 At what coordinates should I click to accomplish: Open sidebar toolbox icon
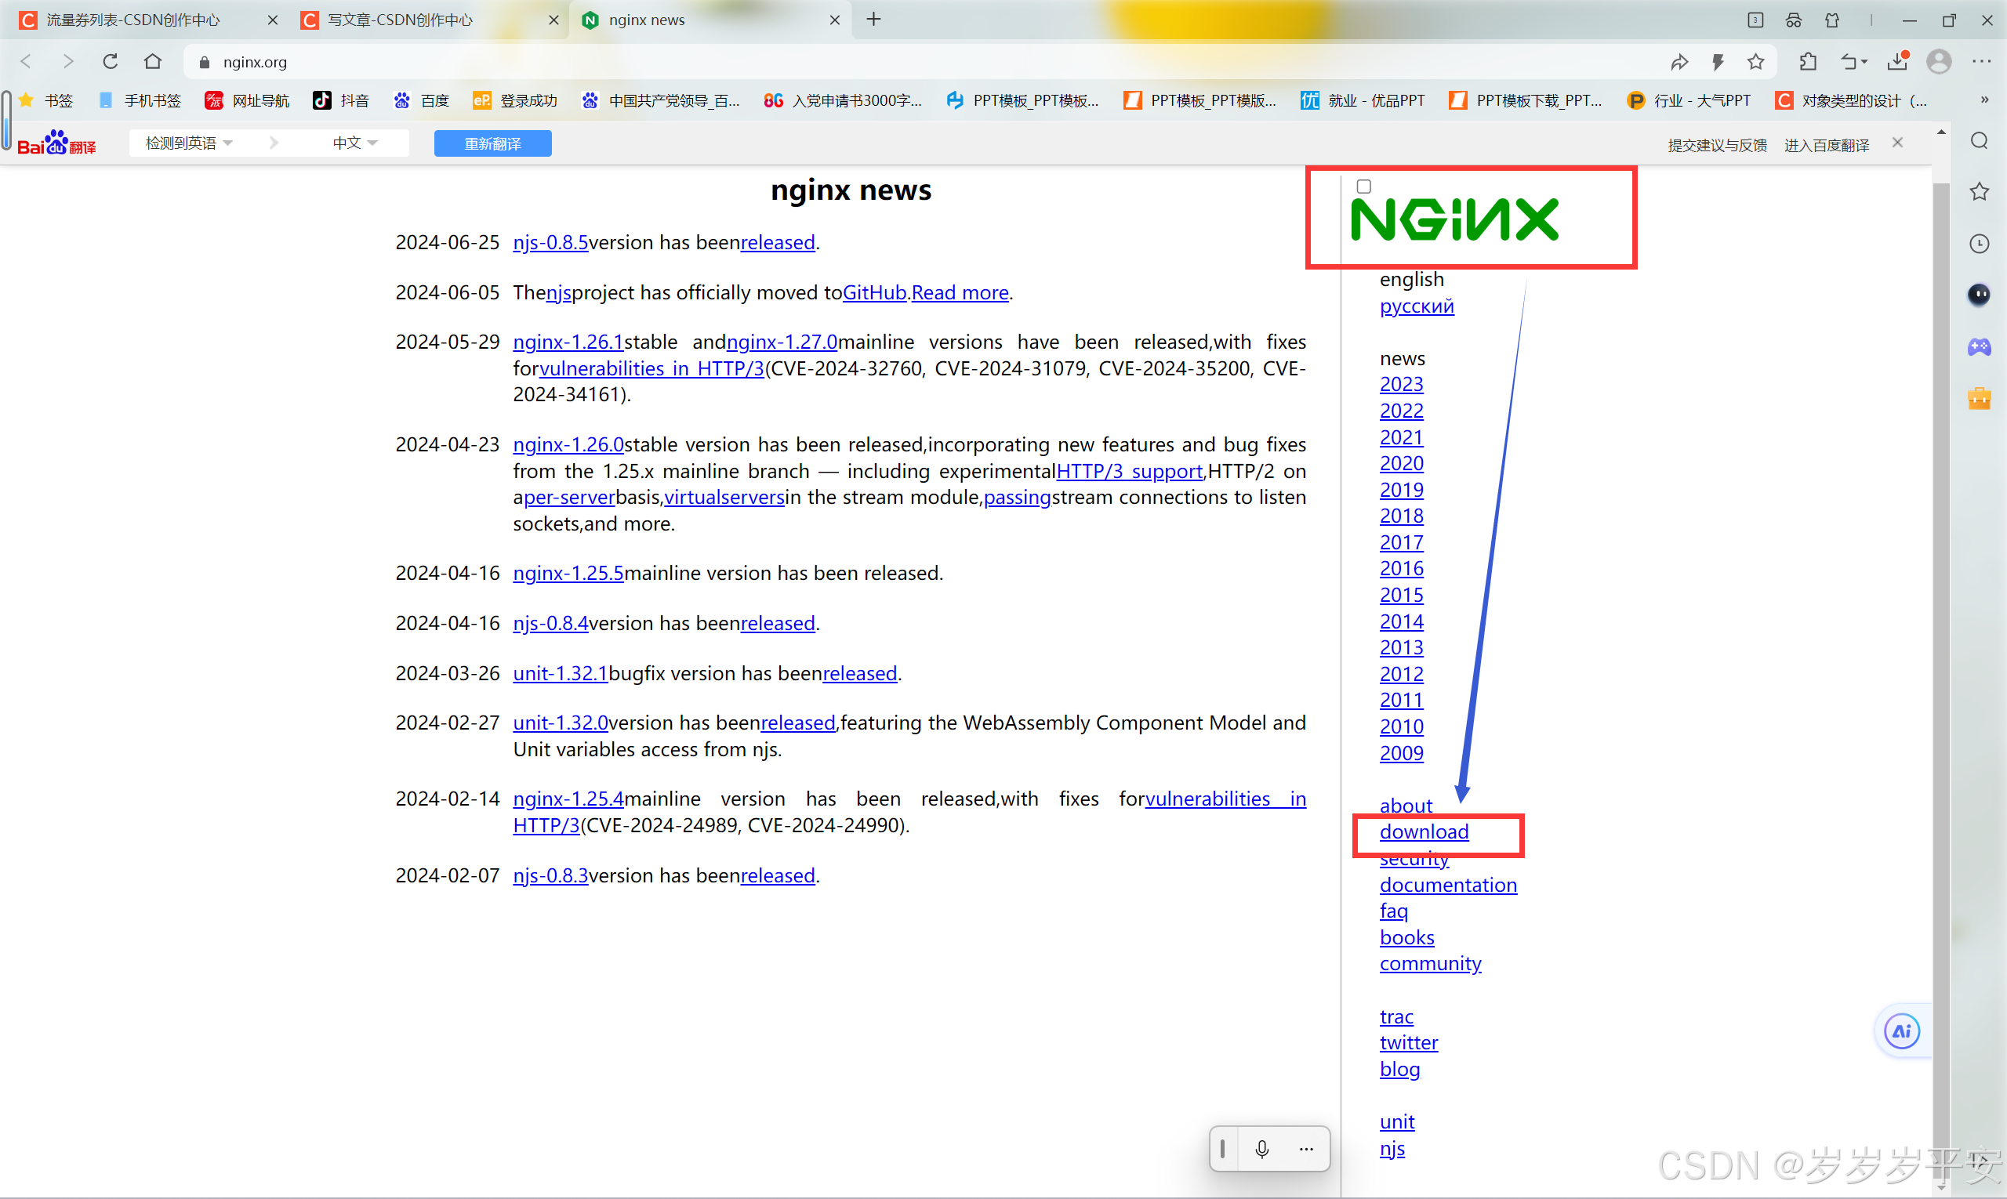coord(1980,398)
